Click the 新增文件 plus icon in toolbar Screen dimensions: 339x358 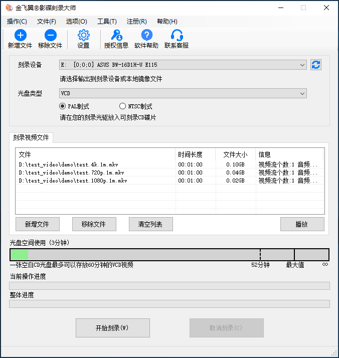pos(20,35)
